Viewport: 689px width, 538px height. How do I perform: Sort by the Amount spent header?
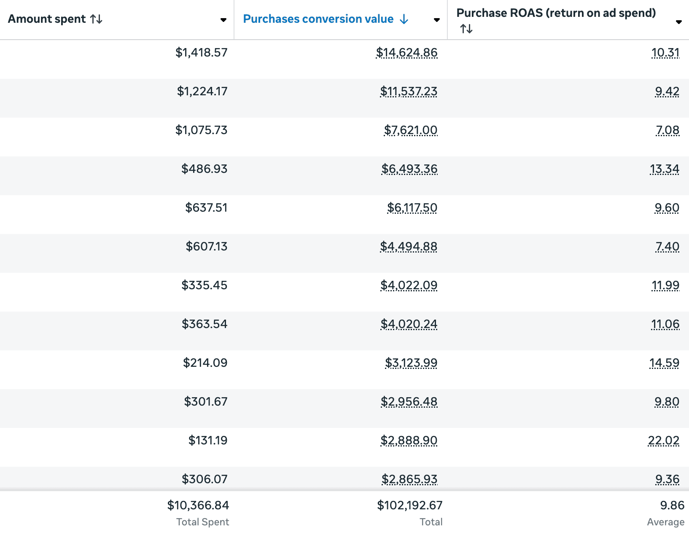point(47,19)
